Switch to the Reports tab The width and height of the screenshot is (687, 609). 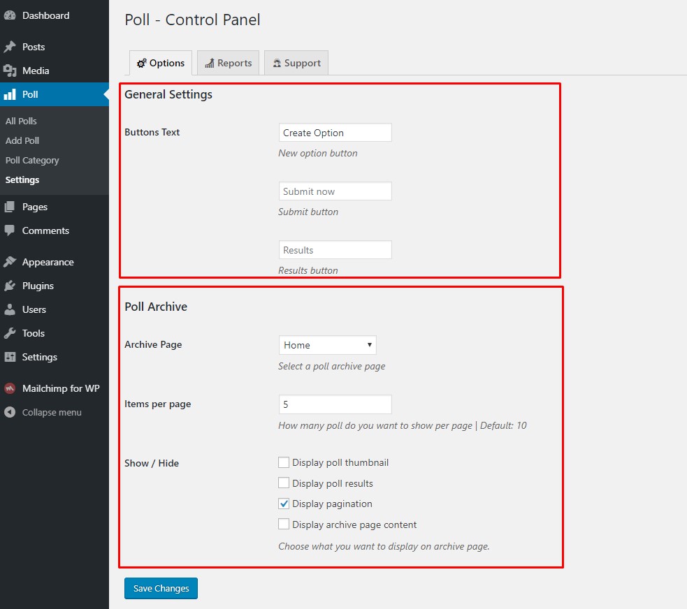click(228, 63)
